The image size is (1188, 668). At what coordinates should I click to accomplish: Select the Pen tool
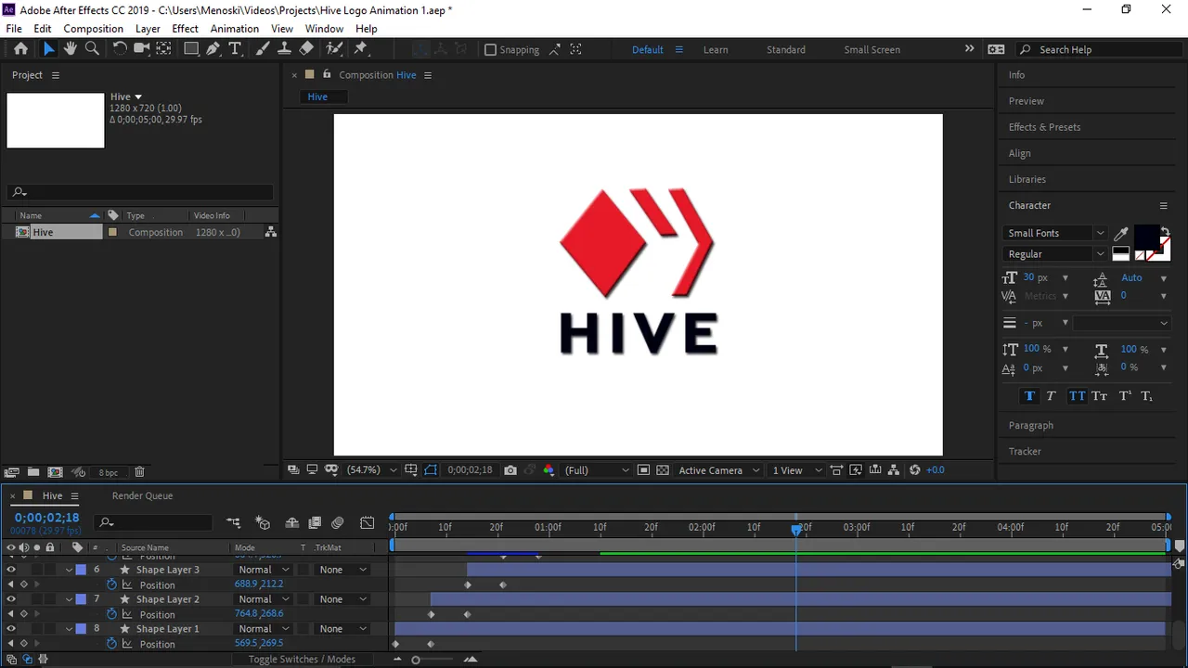click(213, 49)
